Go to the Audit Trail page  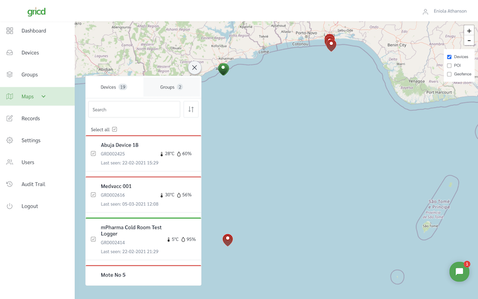click(x=33, y=185)
